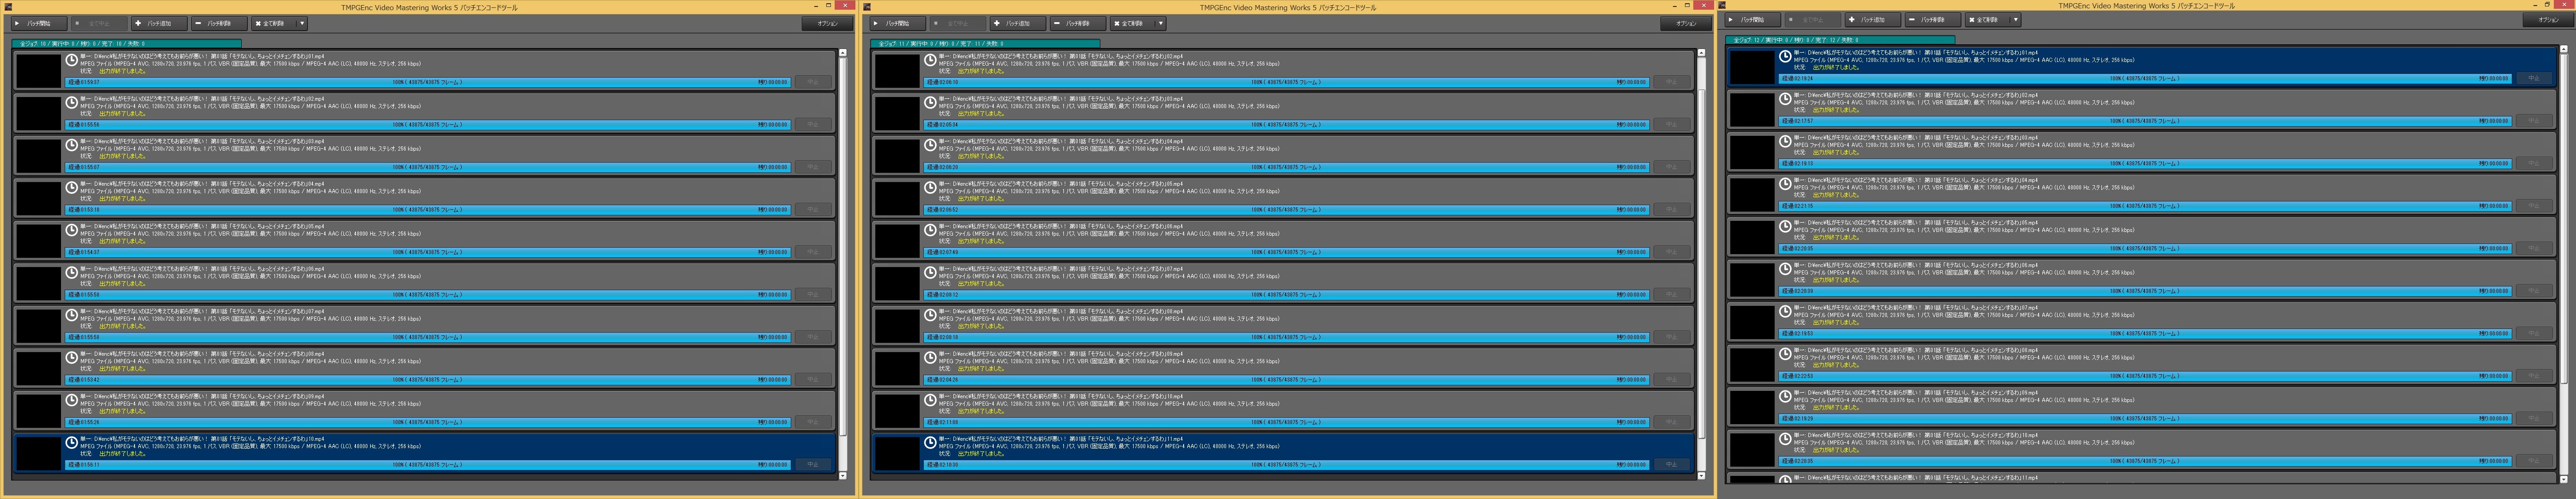Click progress bar of selected 10.mp4 job

pos(427,465)
